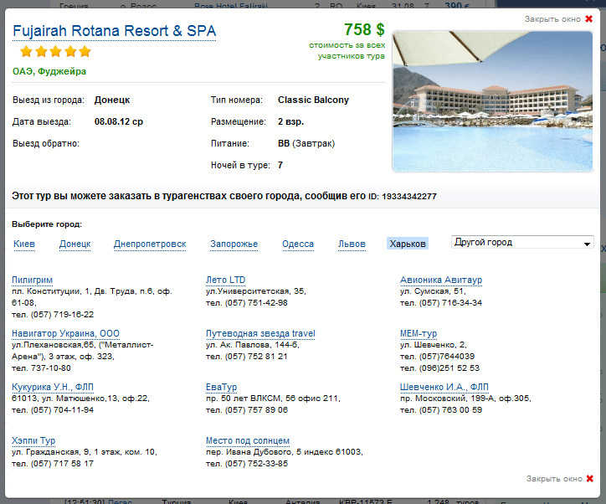This screenshot has width=606, height=504.
Task: Click the address ул.Университетская, 35
Action: pyautogui.click(x=256, y=291)
